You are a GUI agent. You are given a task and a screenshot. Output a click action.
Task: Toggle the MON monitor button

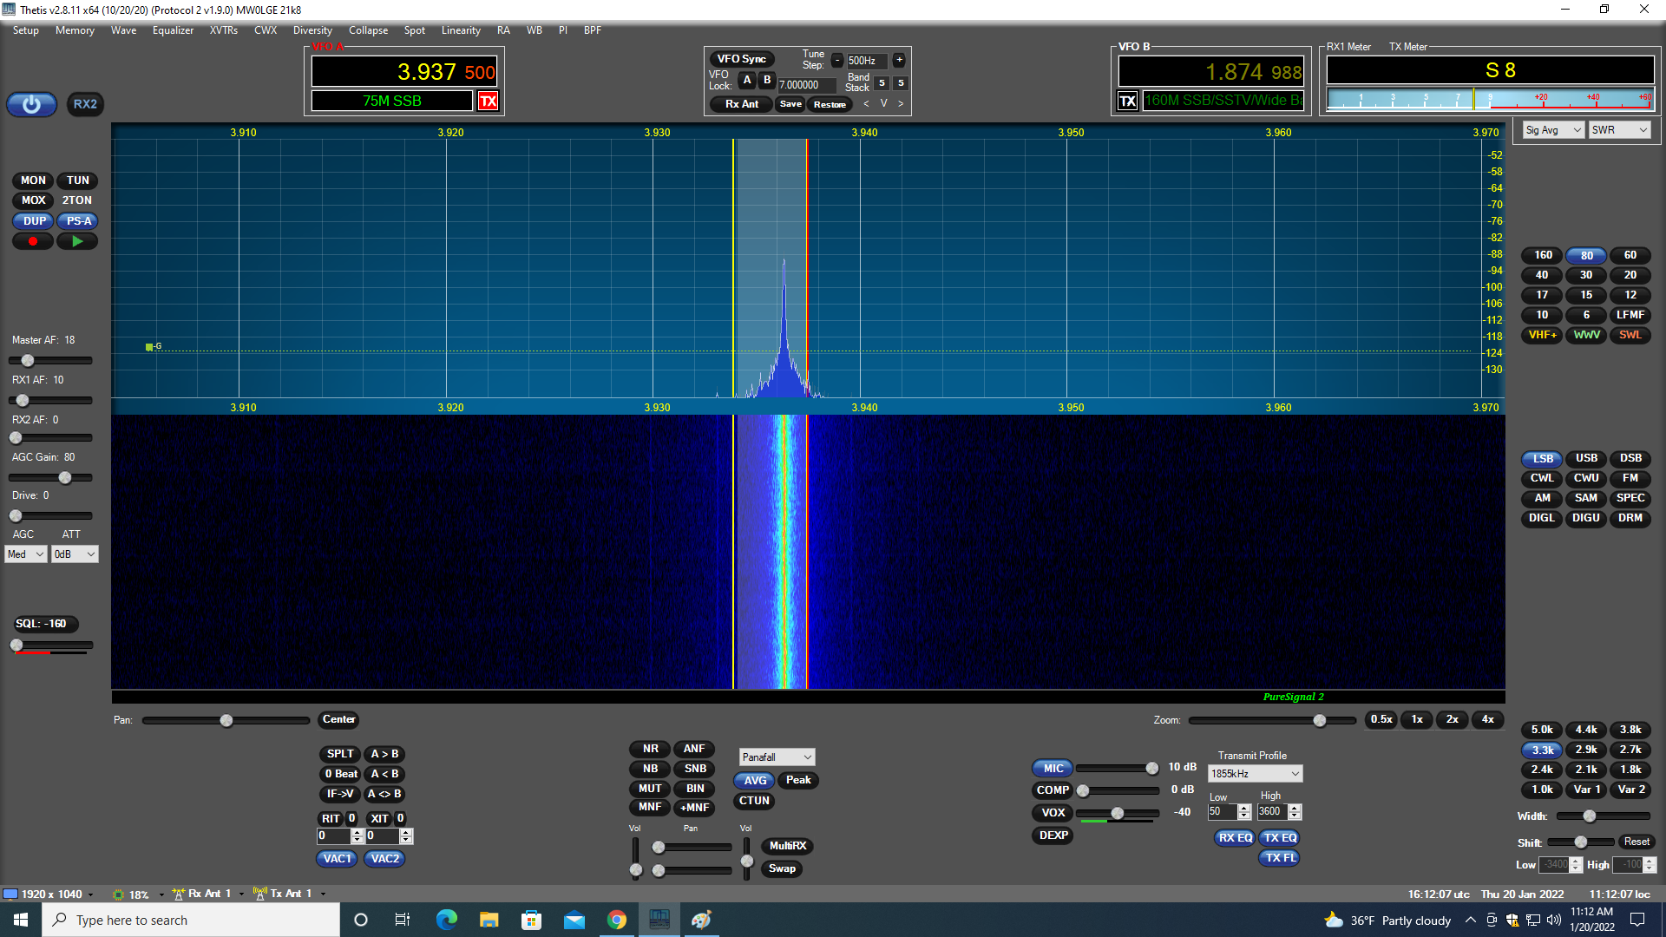[33, 180]
